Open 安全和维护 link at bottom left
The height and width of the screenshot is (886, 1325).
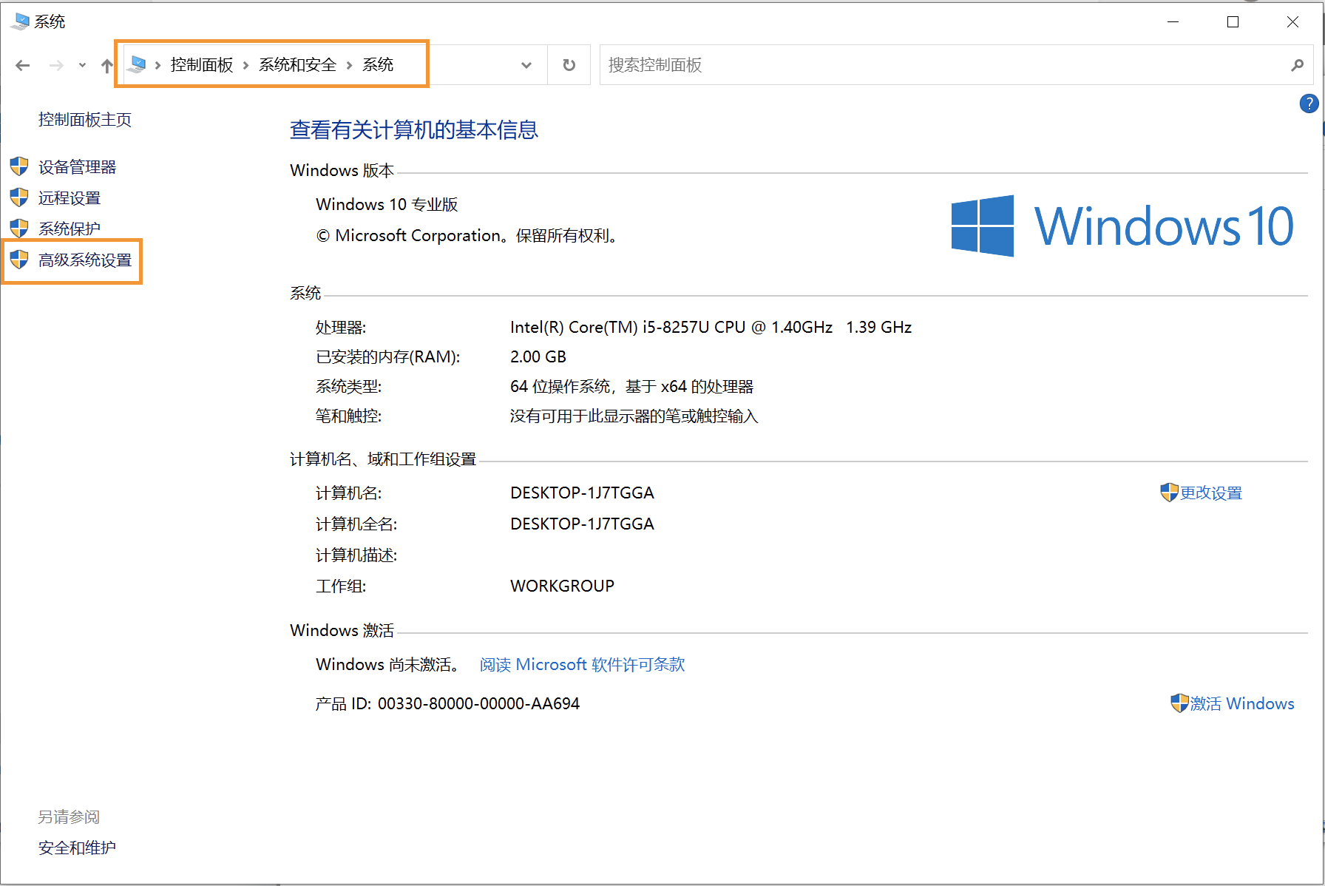pyautogui.click(x=77, y=848)
